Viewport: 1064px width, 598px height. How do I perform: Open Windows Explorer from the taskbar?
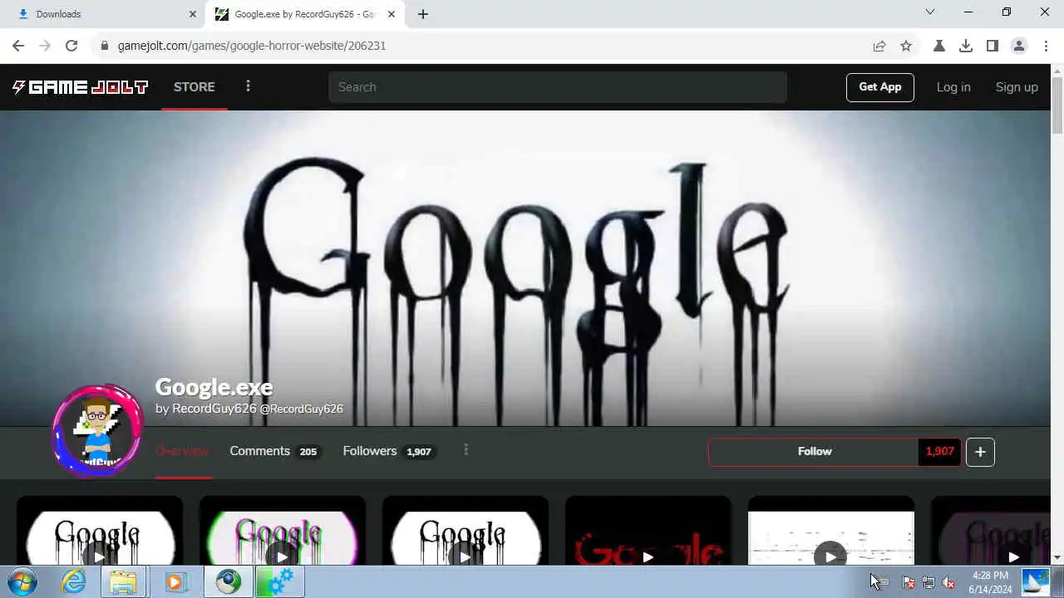[x=123, y=582]
